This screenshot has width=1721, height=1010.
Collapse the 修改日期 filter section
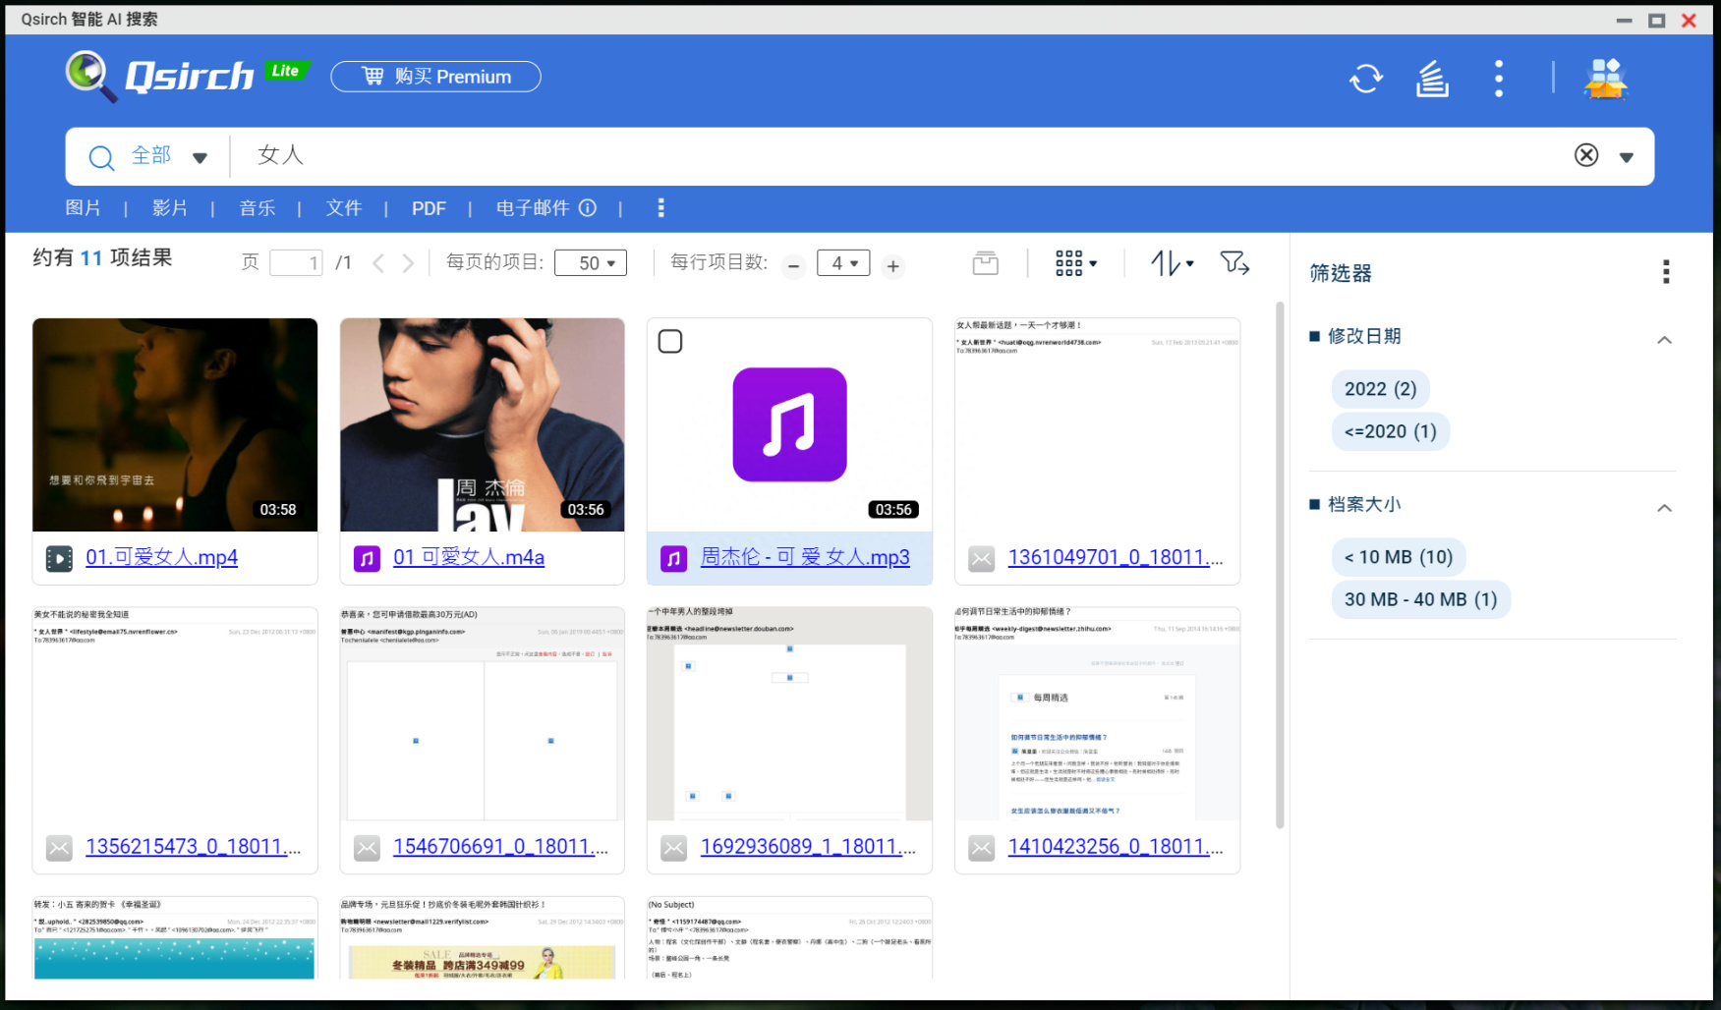[1664, 340]
